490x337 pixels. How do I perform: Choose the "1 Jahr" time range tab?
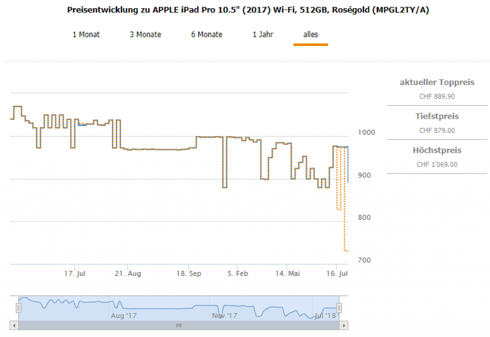[263, 34]
